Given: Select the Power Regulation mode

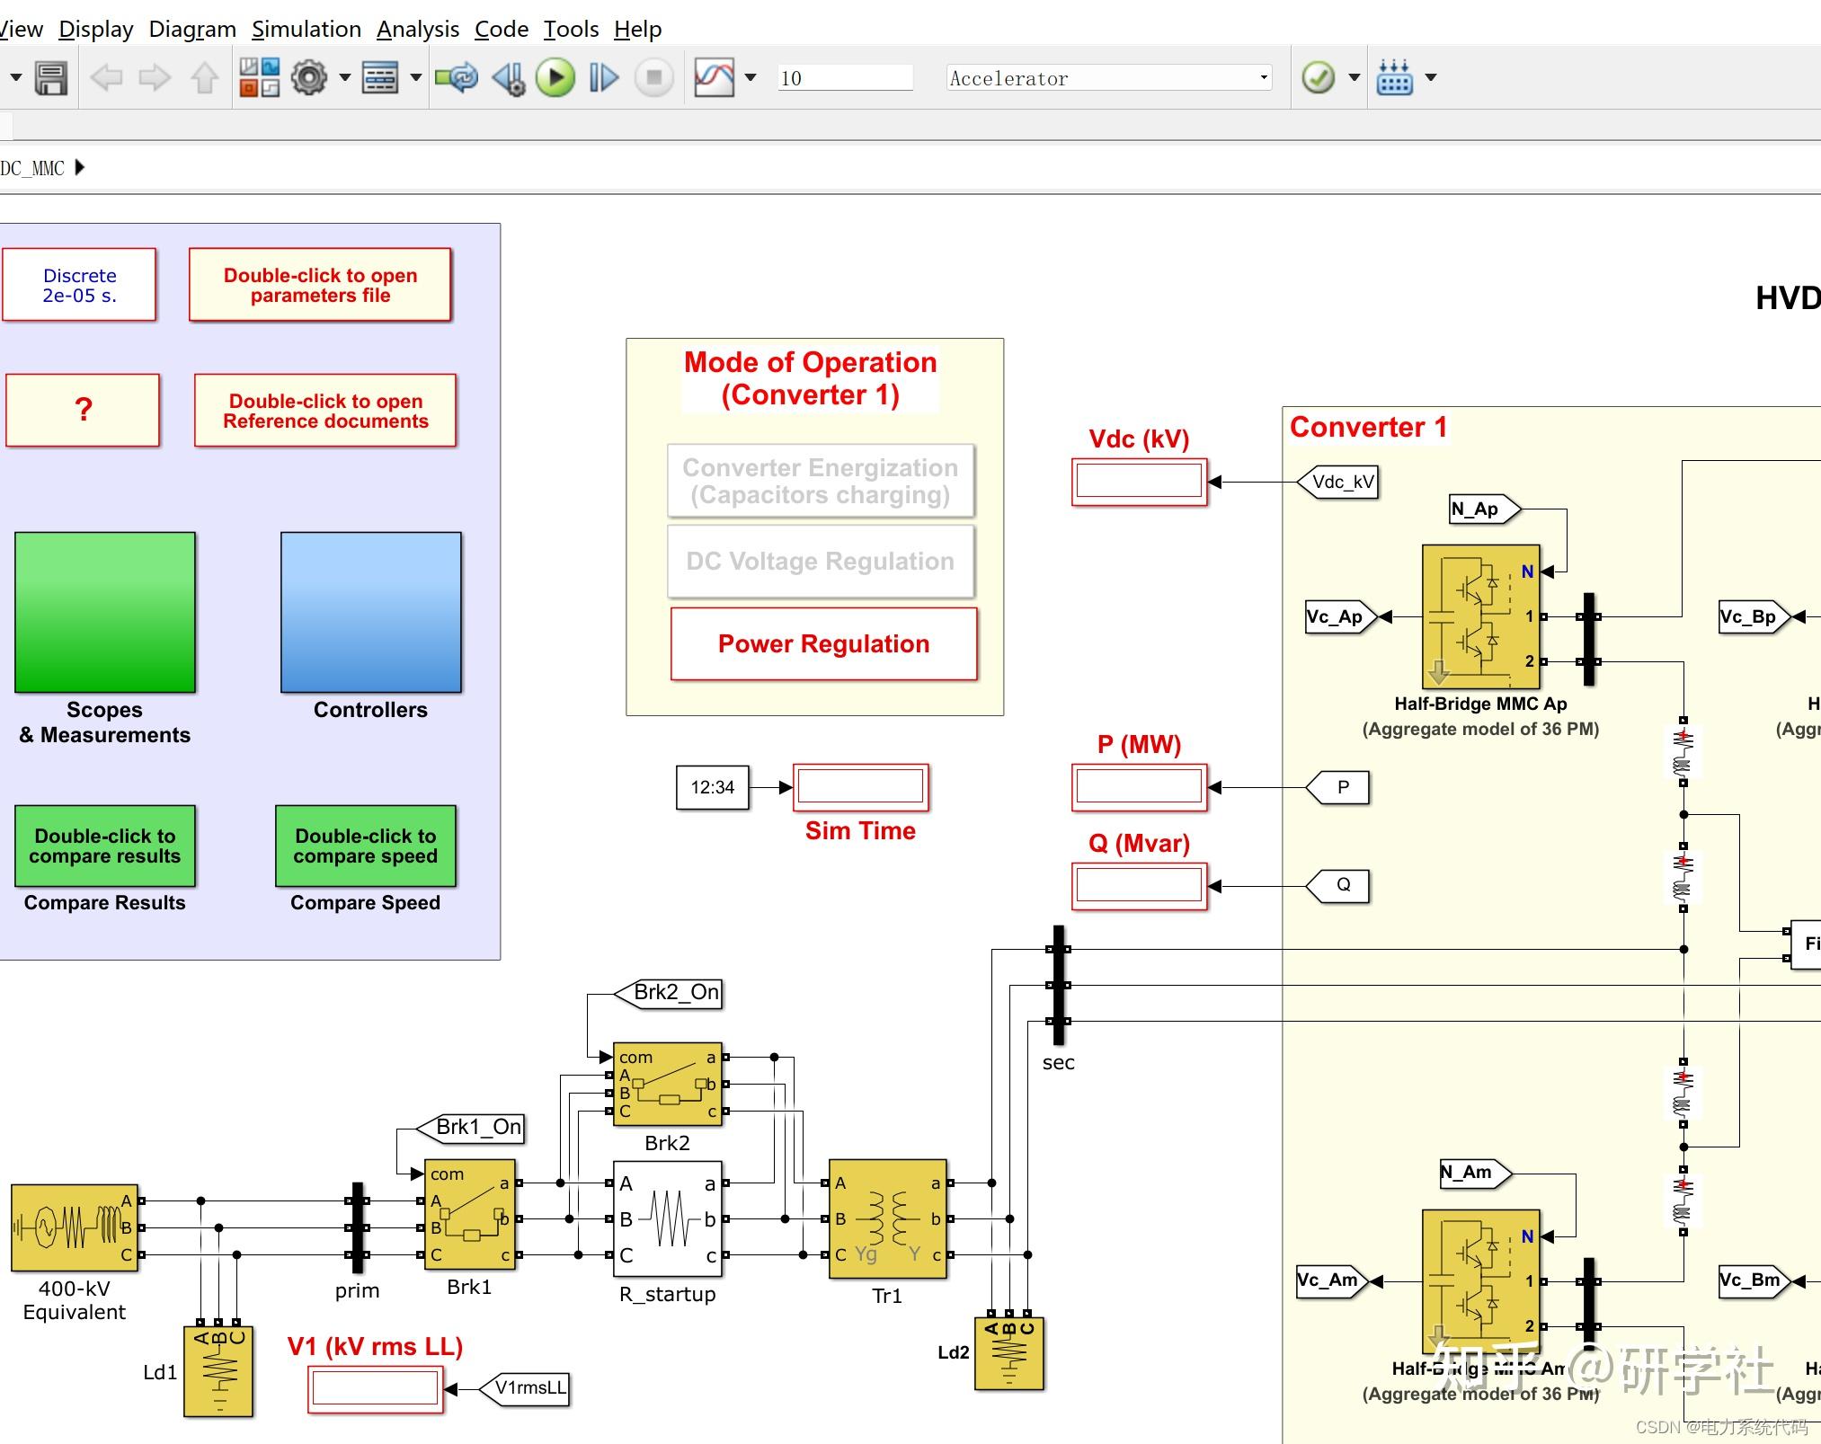Looking at the screenshot, I should pyautogui.click(x=822, y=644).
